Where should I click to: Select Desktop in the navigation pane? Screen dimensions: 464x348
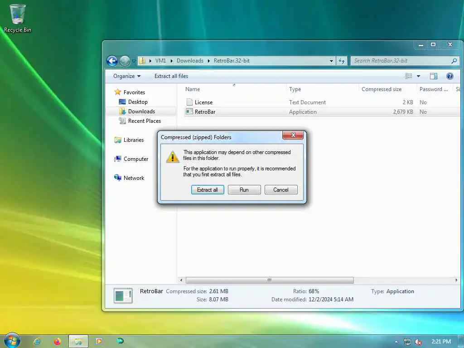[x=133, y=102]
